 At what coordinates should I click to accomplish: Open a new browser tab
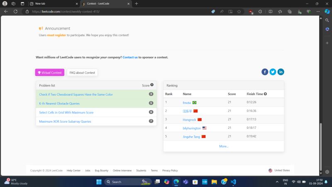(x=137, y=4)
